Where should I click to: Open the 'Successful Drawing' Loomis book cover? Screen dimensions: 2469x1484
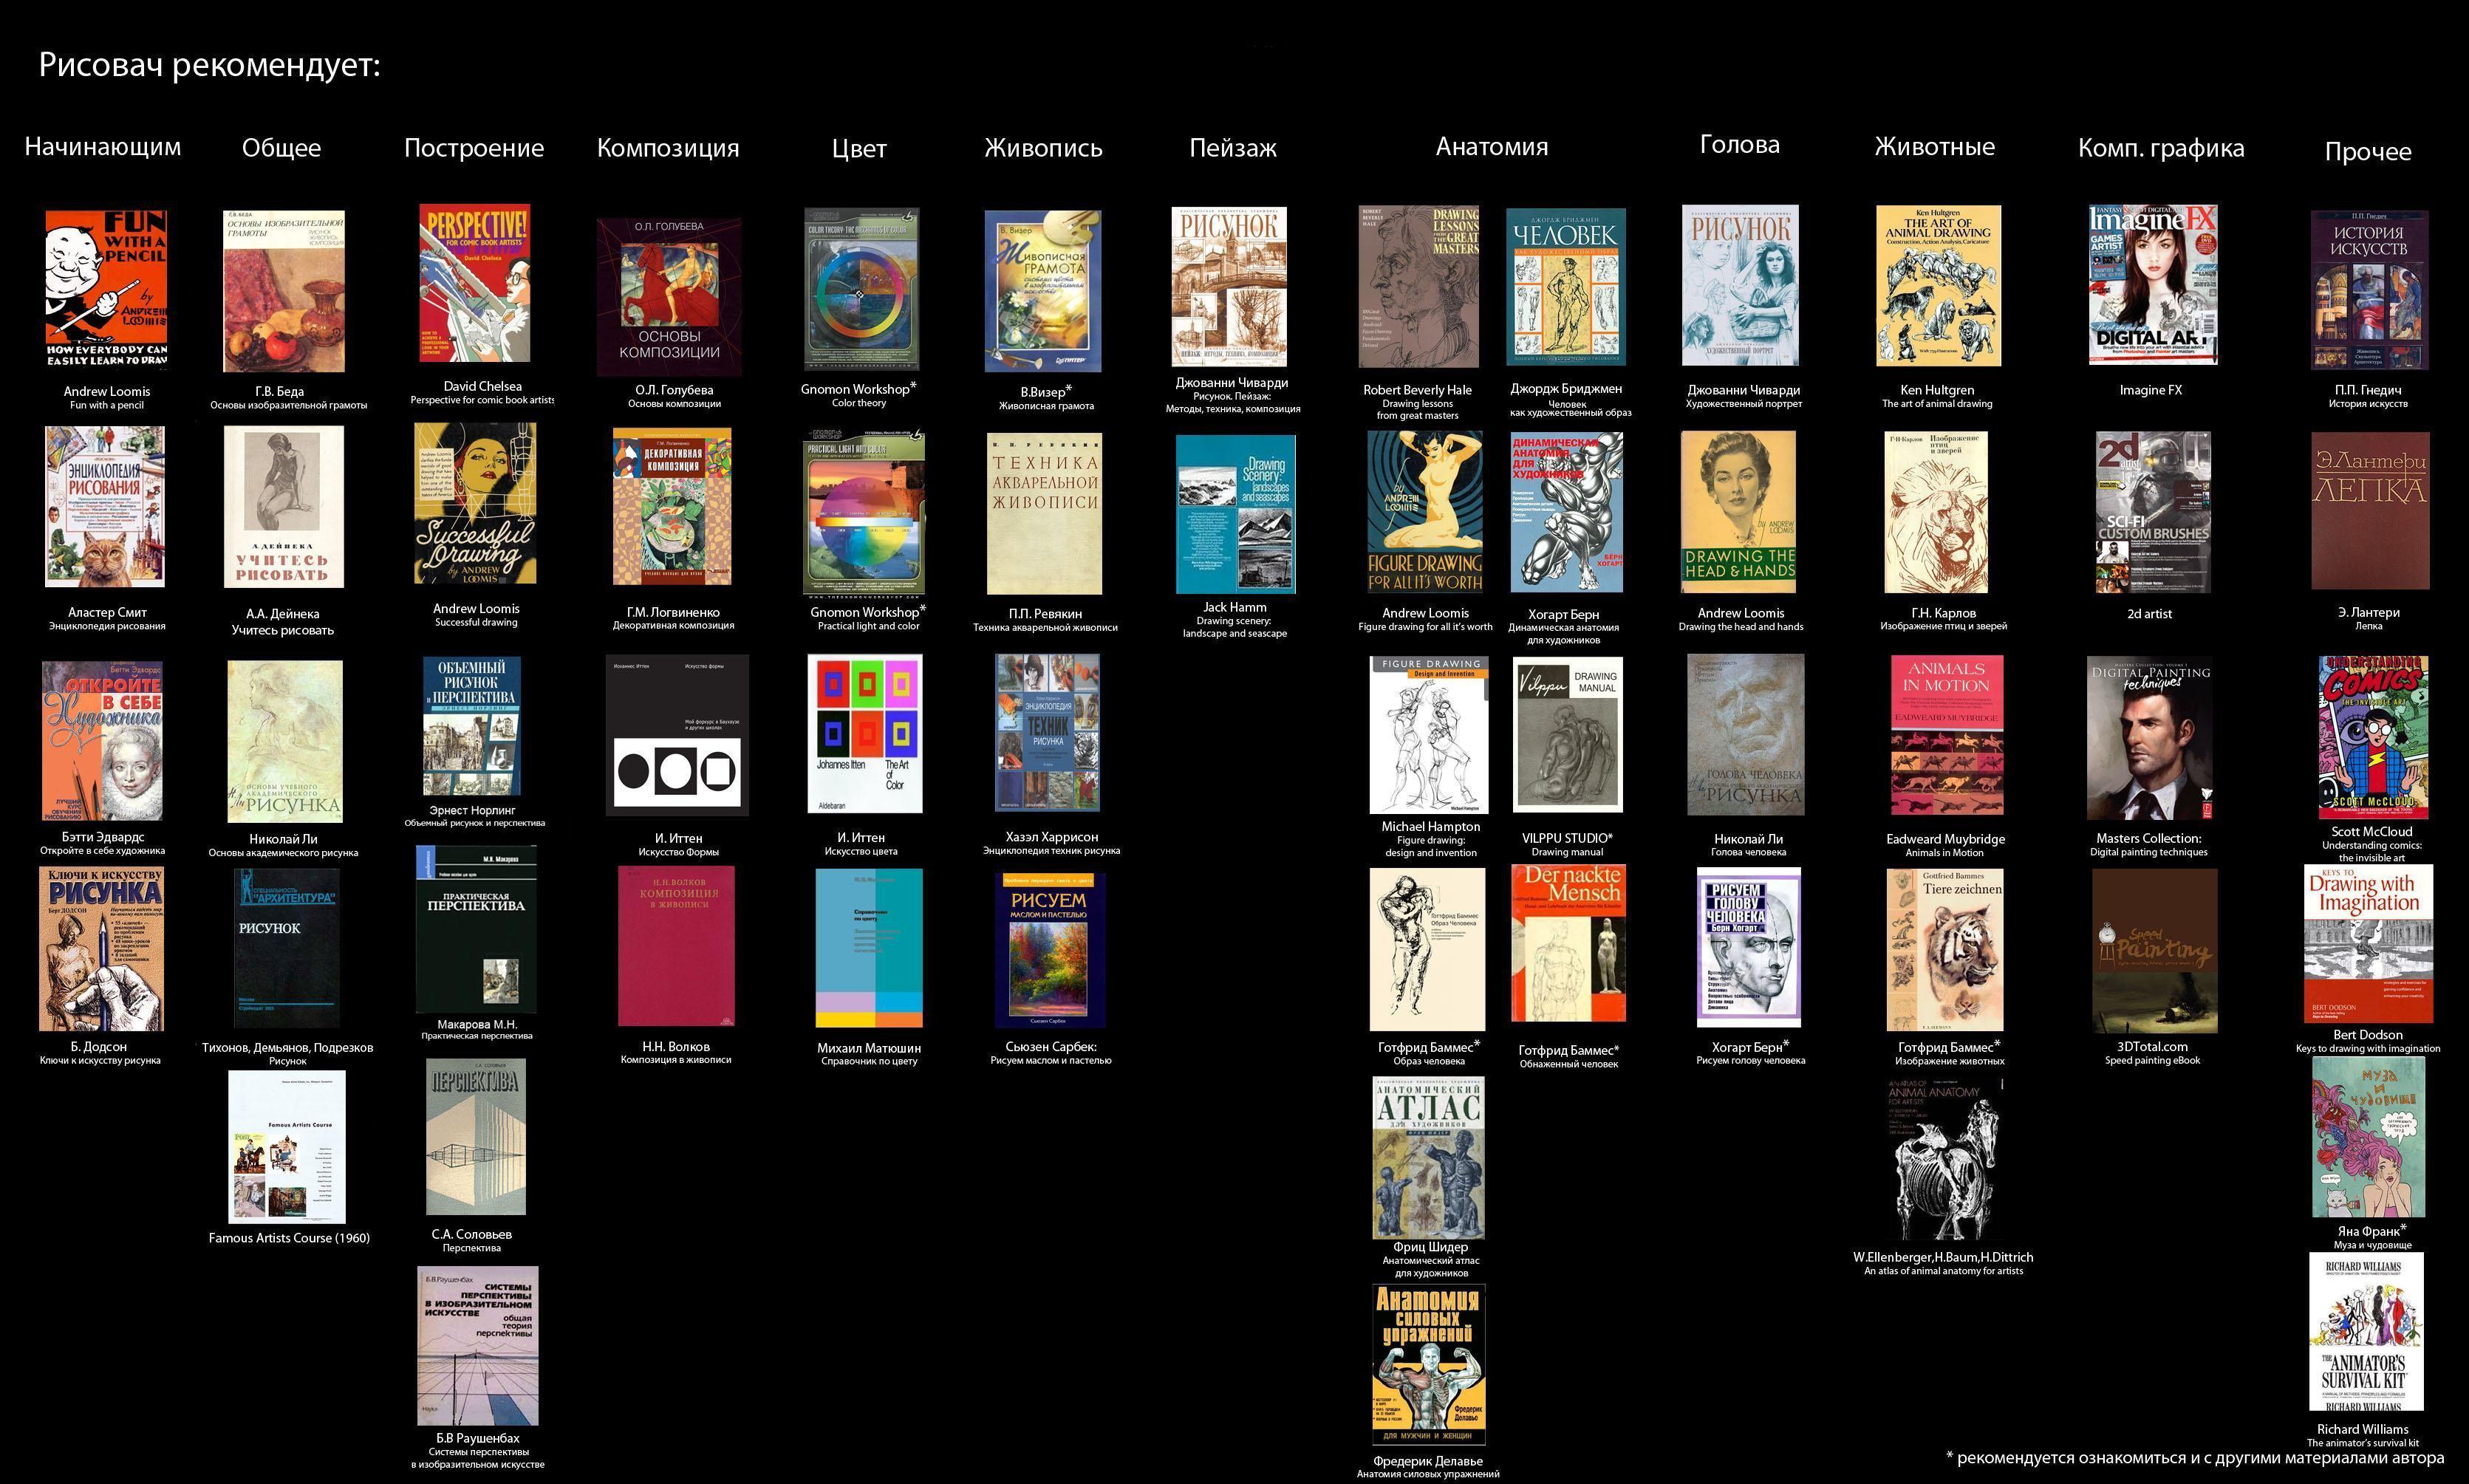[x=475, y=503]
